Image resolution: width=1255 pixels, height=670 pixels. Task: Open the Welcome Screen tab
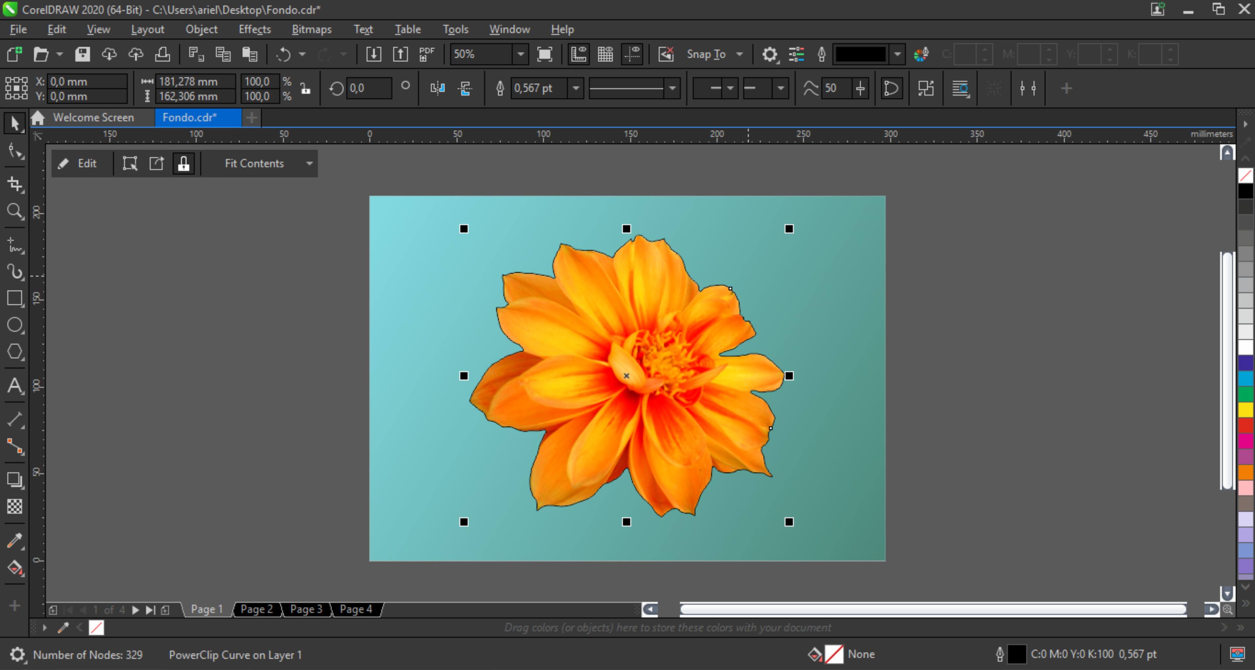(x=93, y=117)
